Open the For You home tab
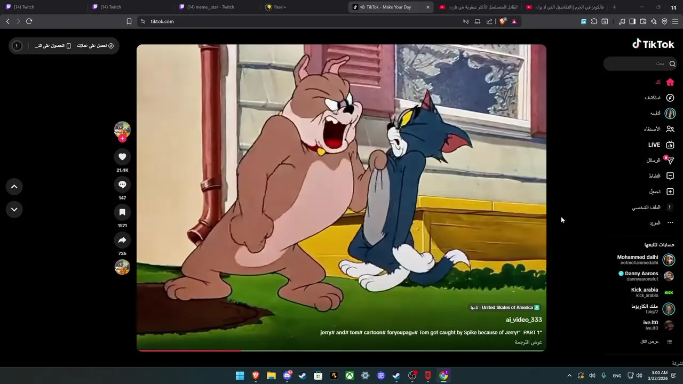683x384 pixels. pos(665,82)
